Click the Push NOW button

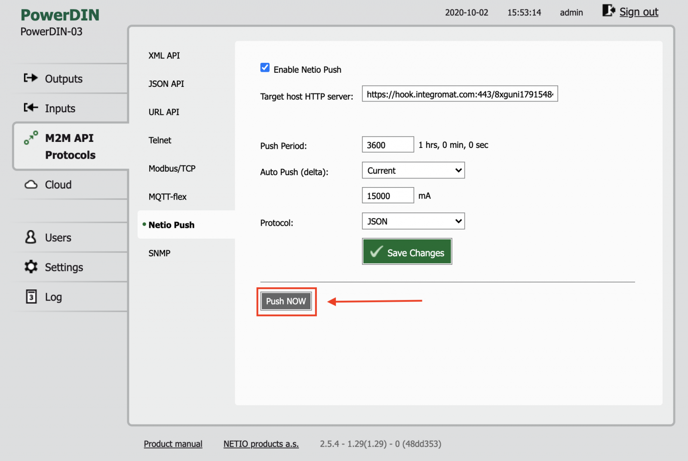pos(286,301)
